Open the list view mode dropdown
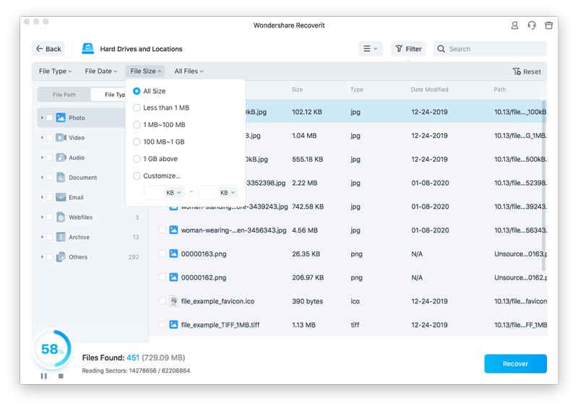This screenshot has width=578, height=408. (371, 48)
